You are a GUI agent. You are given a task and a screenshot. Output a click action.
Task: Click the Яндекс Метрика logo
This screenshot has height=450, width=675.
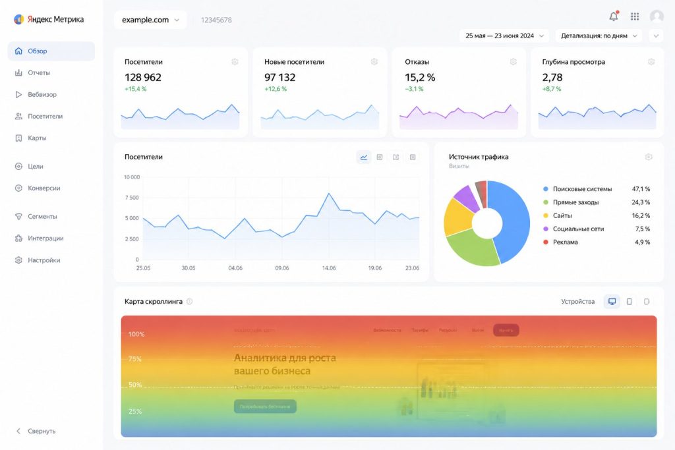(x=49, y=19)
